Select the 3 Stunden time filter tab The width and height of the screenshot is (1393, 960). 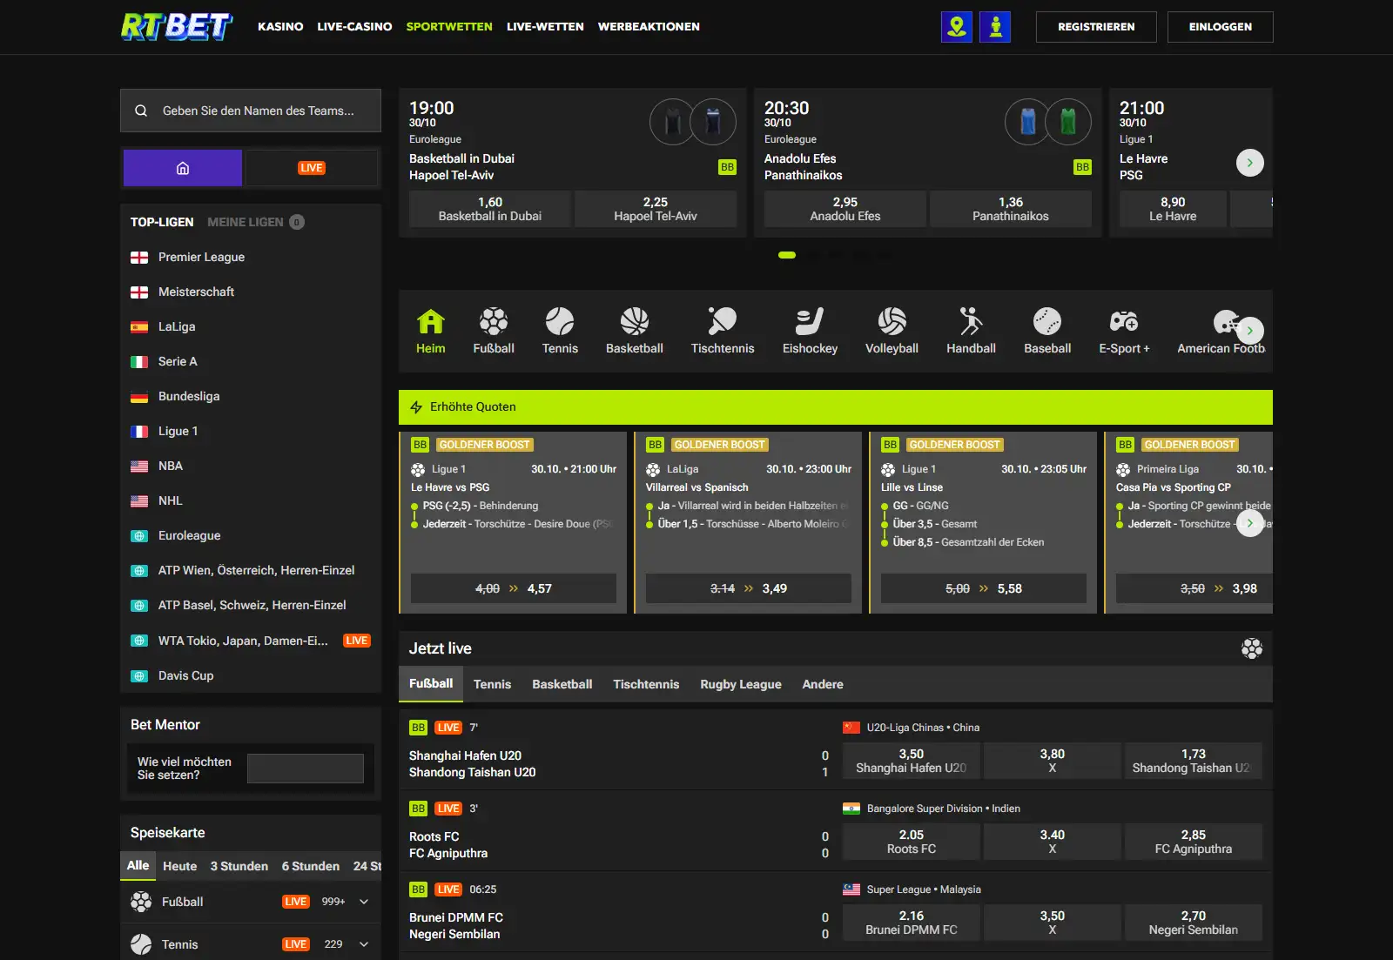[x=239, y=866]
